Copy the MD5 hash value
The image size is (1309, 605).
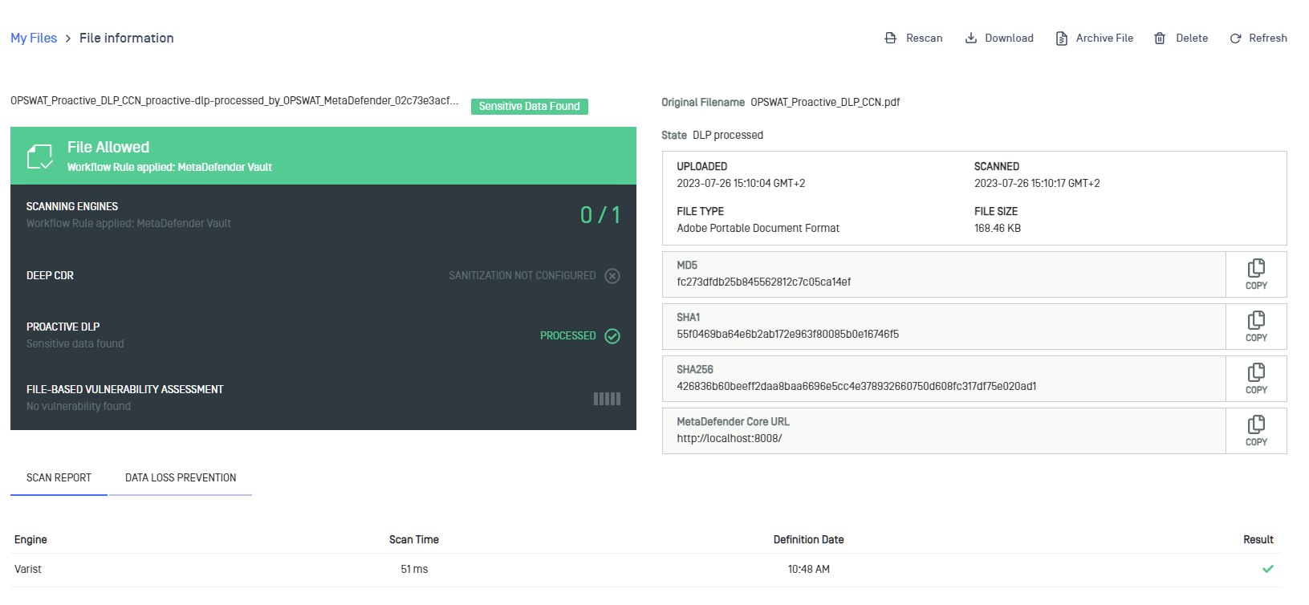pos(1256,274)
